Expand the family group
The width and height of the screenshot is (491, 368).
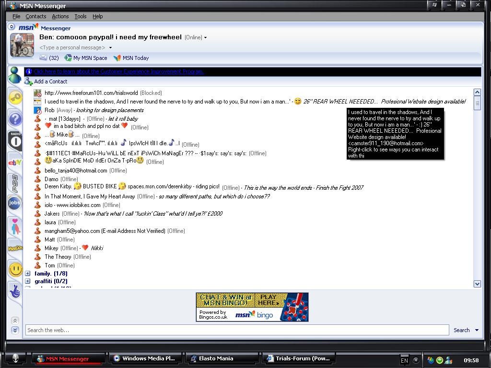coord(27,274)
